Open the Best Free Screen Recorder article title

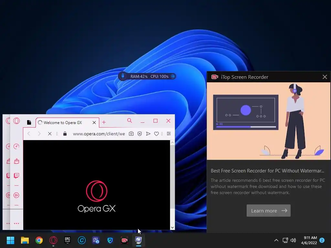tap(267, 171)
